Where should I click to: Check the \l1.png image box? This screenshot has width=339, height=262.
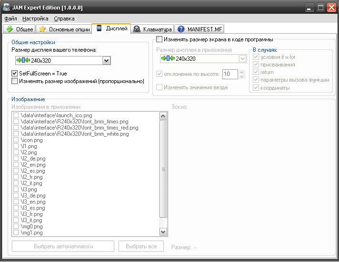[x=16, y=146]
